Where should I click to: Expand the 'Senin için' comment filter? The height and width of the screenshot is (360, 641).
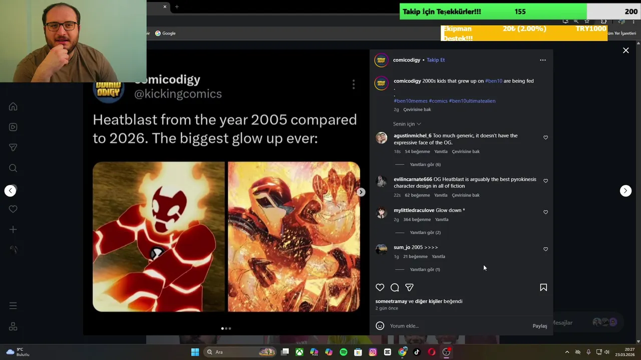click(407, 124)
